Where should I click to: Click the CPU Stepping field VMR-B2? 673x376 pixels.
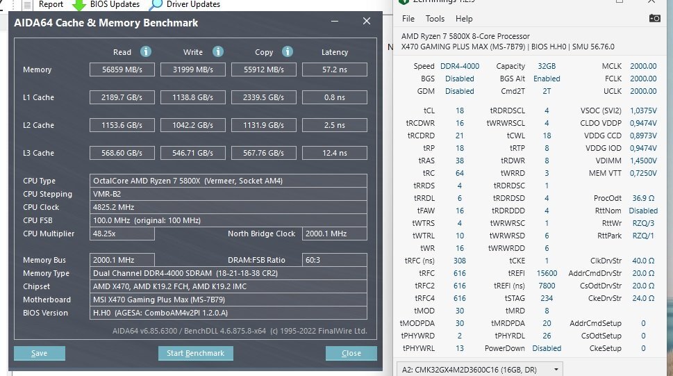point(229,194)
